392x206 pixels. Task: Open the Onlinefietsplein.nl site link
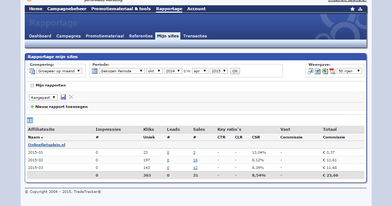tap(47, 145)
